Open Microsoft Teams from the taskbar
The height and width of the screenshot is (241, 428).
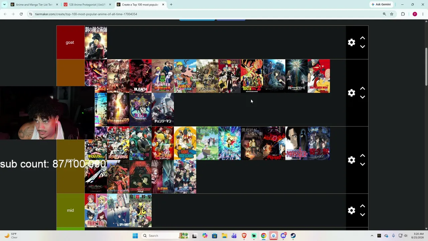(234, 236)
